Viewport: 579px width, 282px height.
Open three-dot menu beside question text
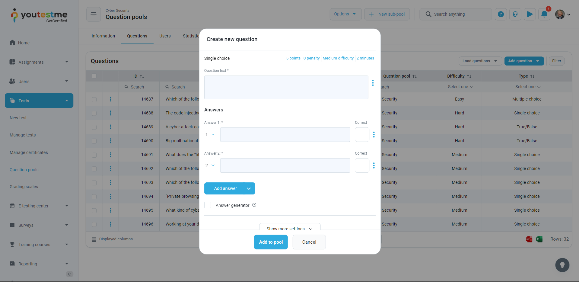373,83
